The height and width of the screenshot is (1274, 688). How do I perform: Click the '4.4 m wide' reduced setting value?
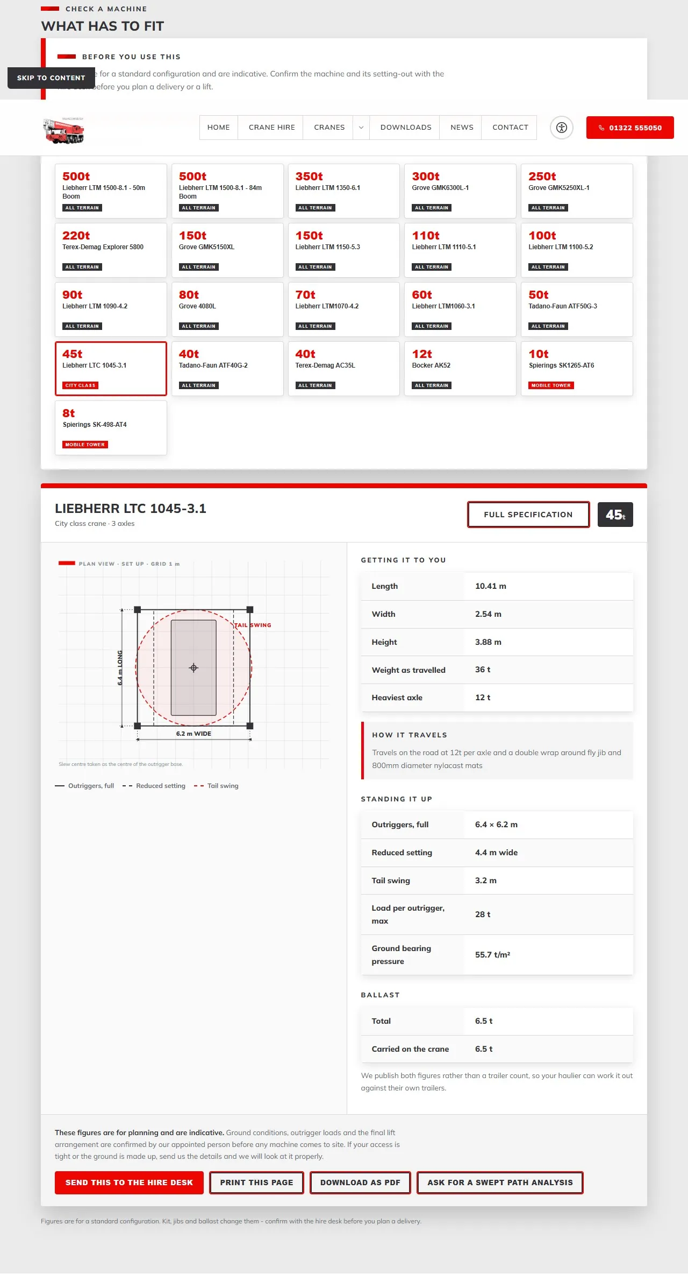click(497, 853)
